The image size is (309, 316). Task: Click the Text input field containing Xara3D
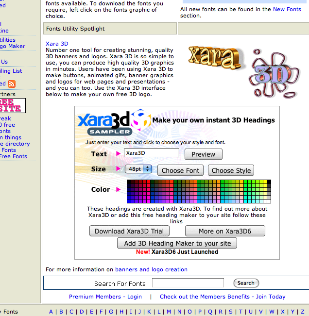(x=152, y=153)
